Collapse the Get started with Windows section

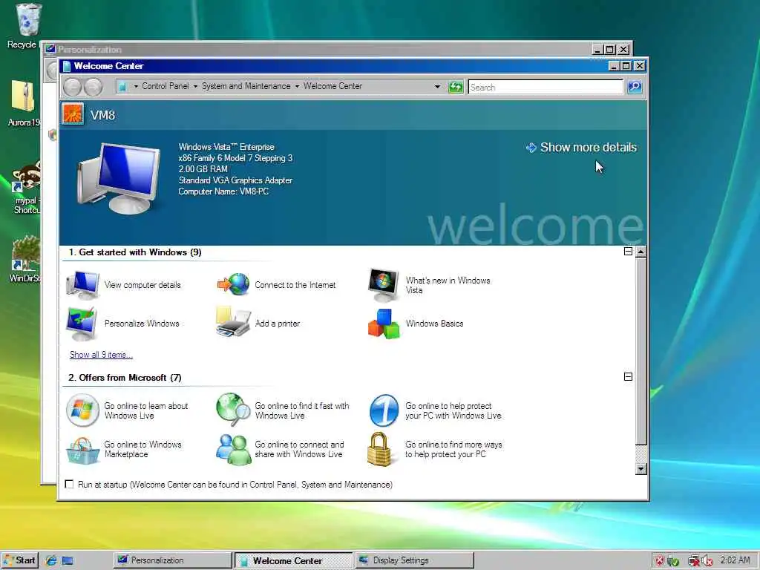click(x=628, y=251)
